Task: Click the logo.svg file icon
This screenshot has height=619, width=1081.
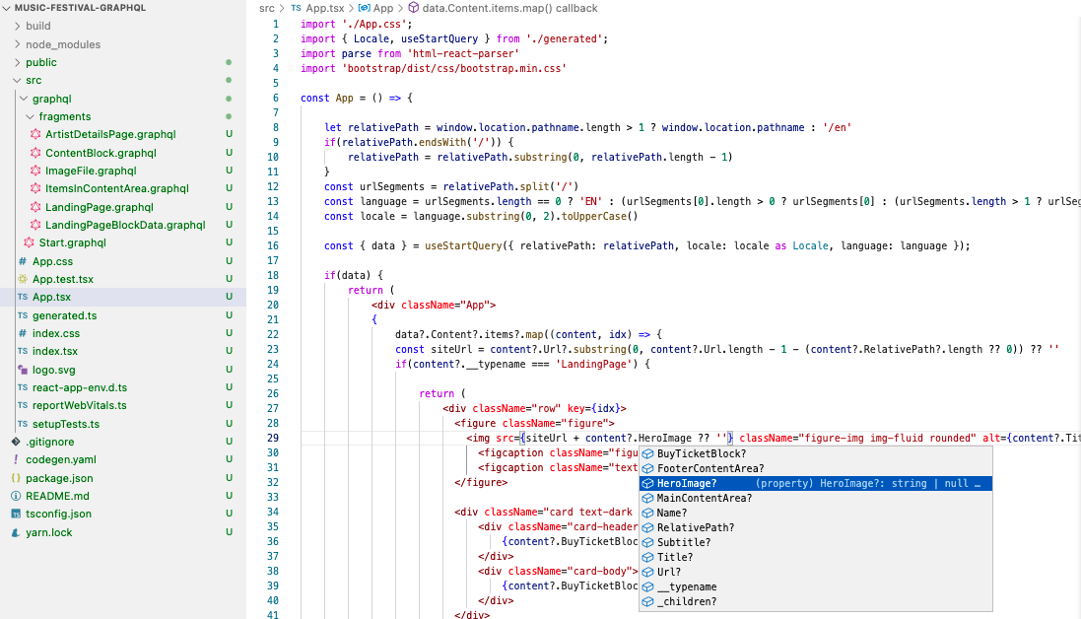Action: coord(23,370)
